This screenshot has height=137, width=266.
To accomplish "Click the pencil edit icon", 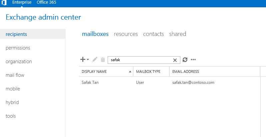I will click(95, 60).
